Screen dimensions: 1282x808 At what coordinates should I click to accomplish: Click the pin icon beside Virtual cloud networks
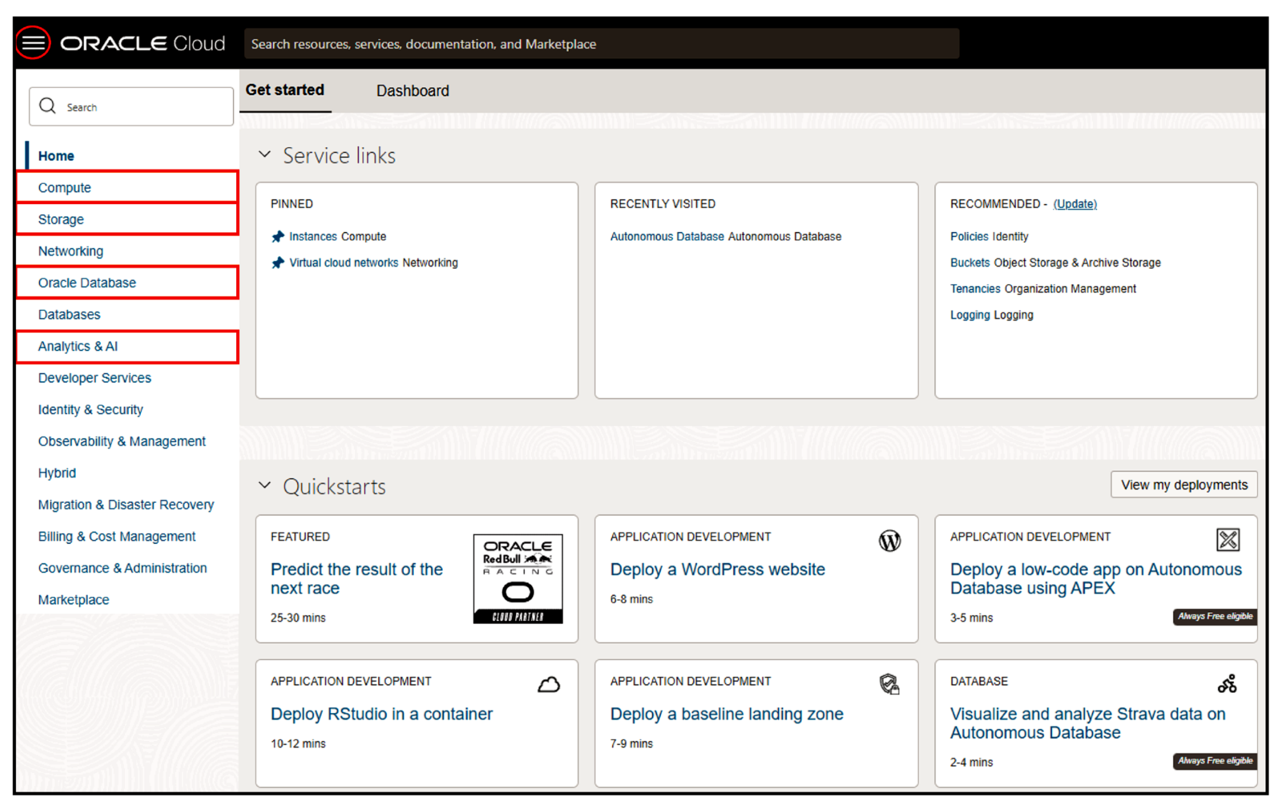click(278, 263)
